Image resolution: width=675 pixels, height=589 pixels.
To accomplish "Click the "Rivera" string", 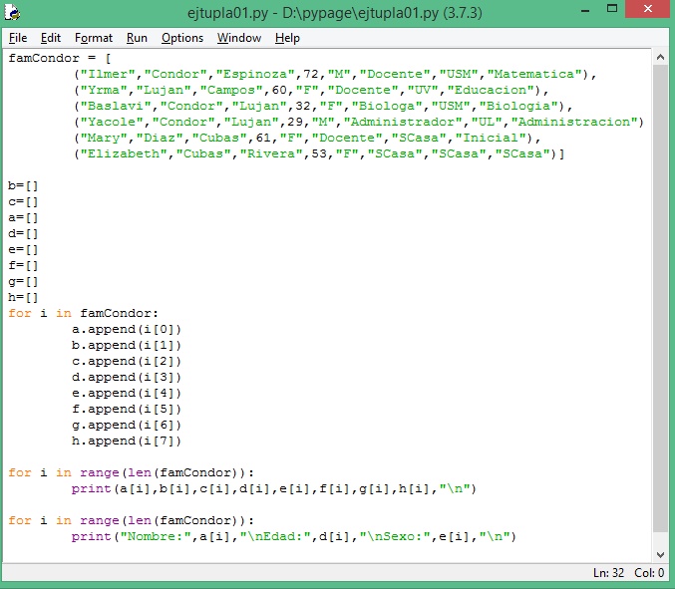I will [x=271, y=153].
